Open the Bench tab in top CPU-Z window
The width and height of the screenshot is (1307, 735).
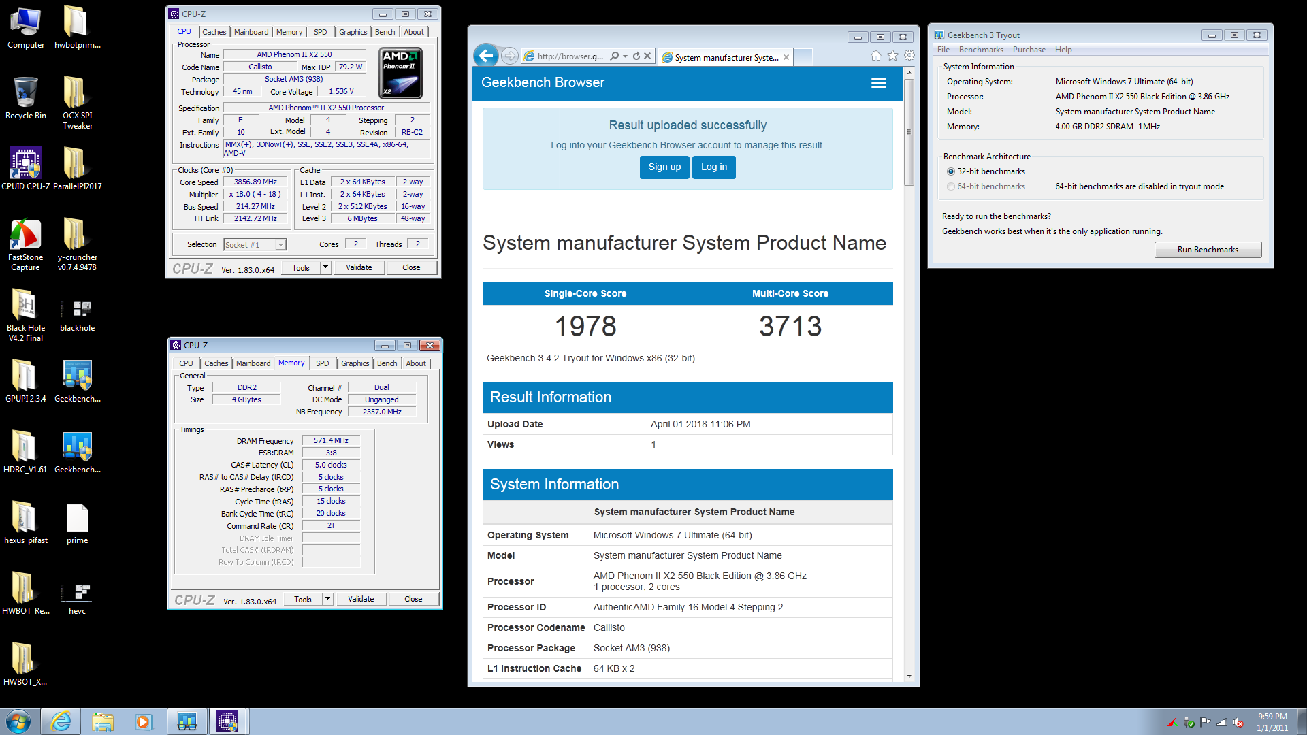(x=385, y=32)
